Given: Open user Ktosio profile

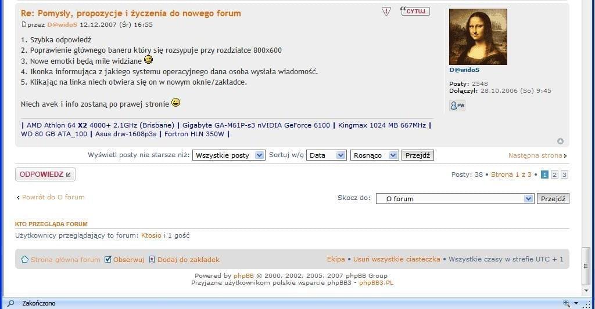Looking at the screenshot, I should 151,235.
